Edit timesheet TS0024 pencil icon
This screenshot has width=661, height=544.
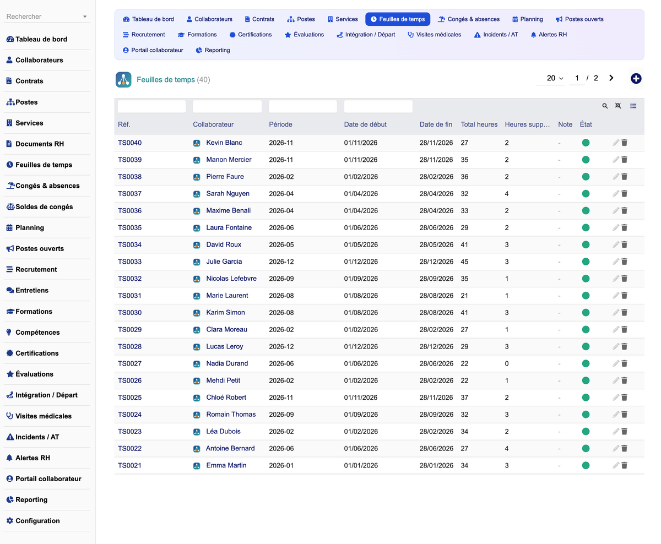616,415
